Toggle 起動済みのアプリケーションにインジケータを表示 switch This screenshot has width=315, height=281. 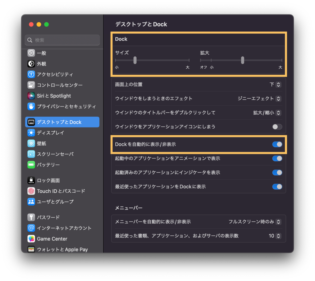point(277,172)
